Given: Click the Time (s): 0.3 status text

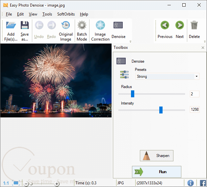Looking at the screenshot, I should point(86,183).
